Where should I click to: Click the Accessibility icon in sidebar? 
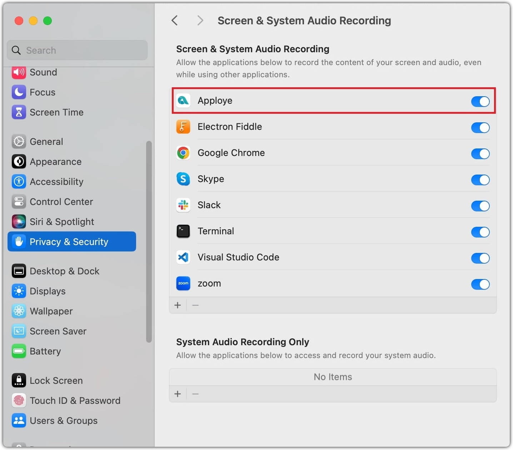[19, 182]
